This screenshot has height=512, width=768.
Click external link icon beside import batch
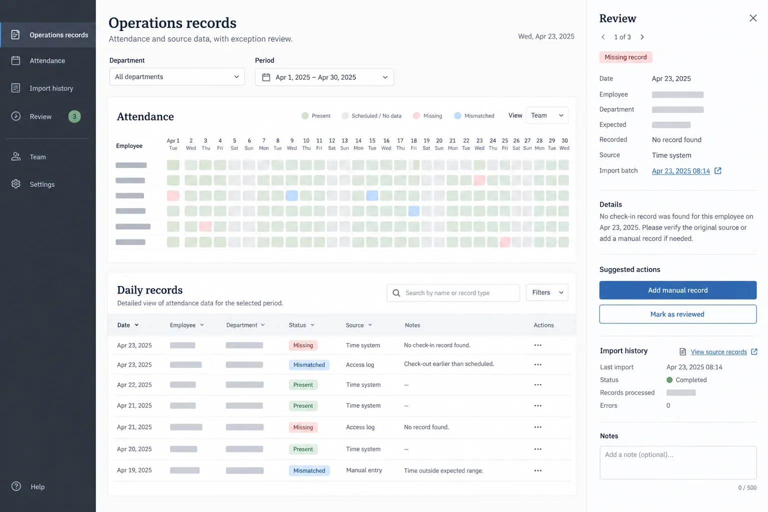click(718, 171)
